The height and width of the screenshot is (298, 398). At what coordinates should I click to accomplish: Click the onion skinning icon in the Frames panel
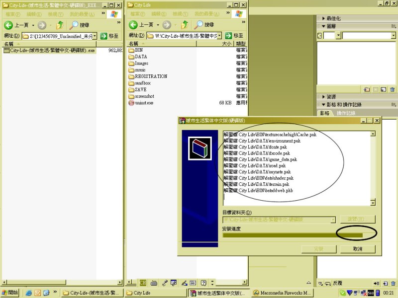coord(321,283)
